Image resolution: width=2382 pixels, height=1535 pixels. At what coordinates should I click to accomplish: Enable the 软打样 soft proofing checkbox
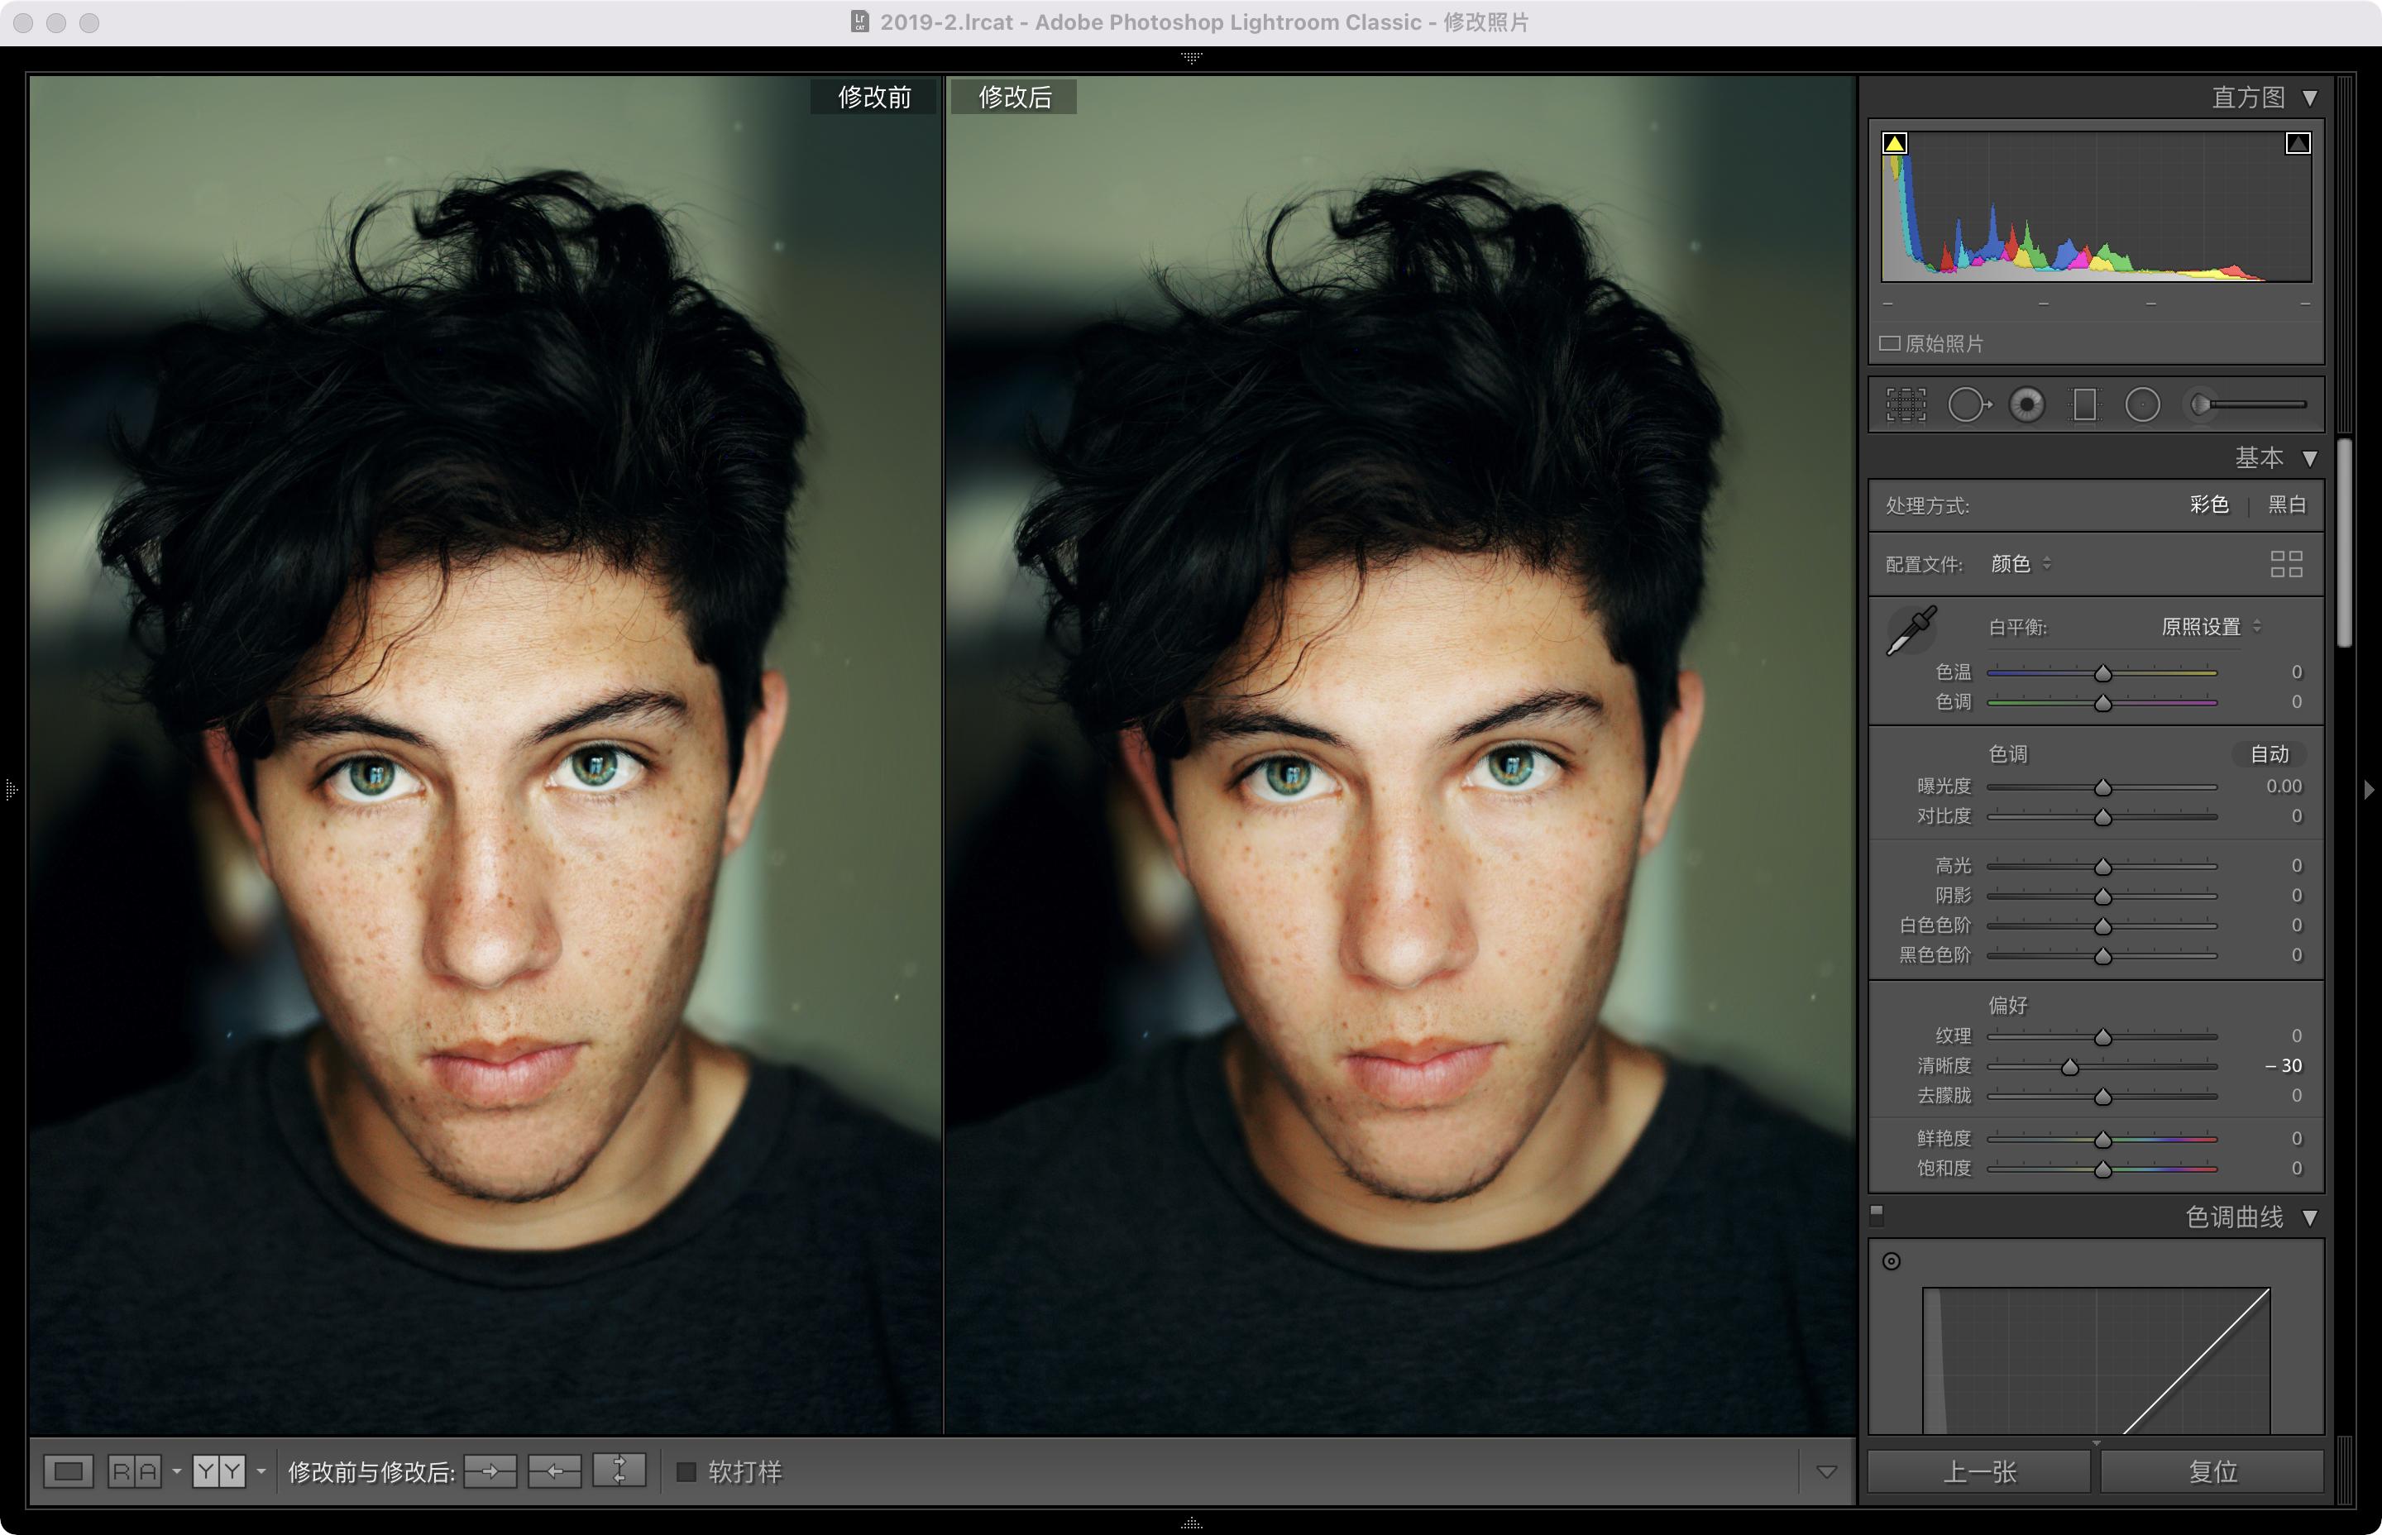[x=686, y=1472]
